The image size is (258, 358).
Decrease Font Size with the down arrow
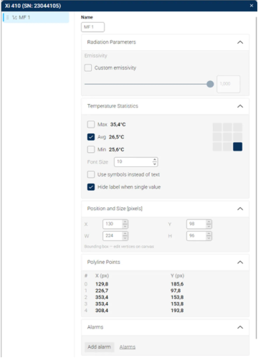pyautogui.click(x=155, y=164)
